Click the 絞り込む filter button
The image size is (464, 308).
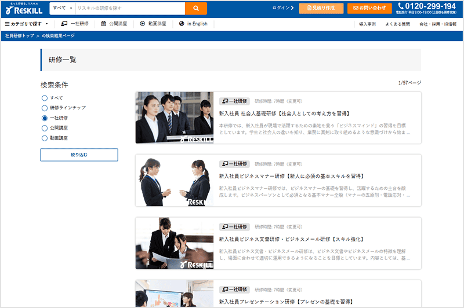coord(79,155)
